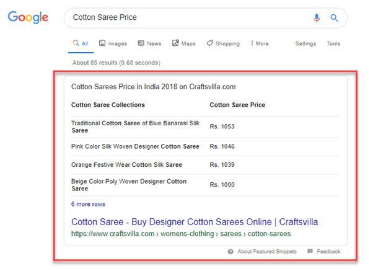Image resolution: width=373 pixels, height=271 pixels.
Task: Click the search box with Cotton Saree Price
Action: click(206, 18)
